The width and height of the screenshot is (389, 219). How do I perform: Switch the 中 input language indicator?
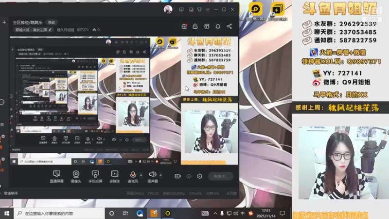click(243, 213)
